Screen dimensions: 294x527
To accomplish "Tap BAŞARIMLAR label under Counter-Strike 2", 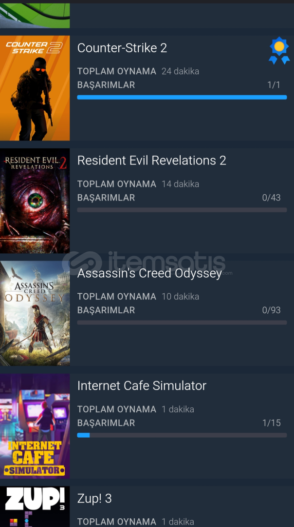I will 106,85.
